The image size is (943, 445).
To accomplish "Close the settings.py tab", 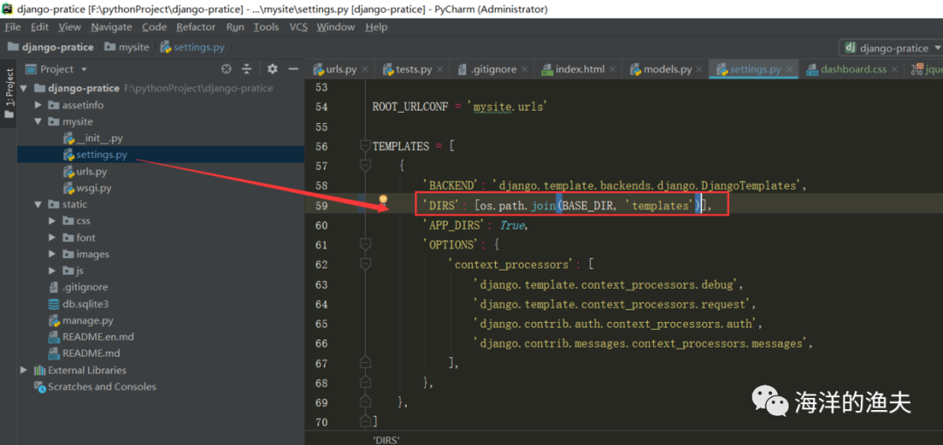I will pos(789,70).
